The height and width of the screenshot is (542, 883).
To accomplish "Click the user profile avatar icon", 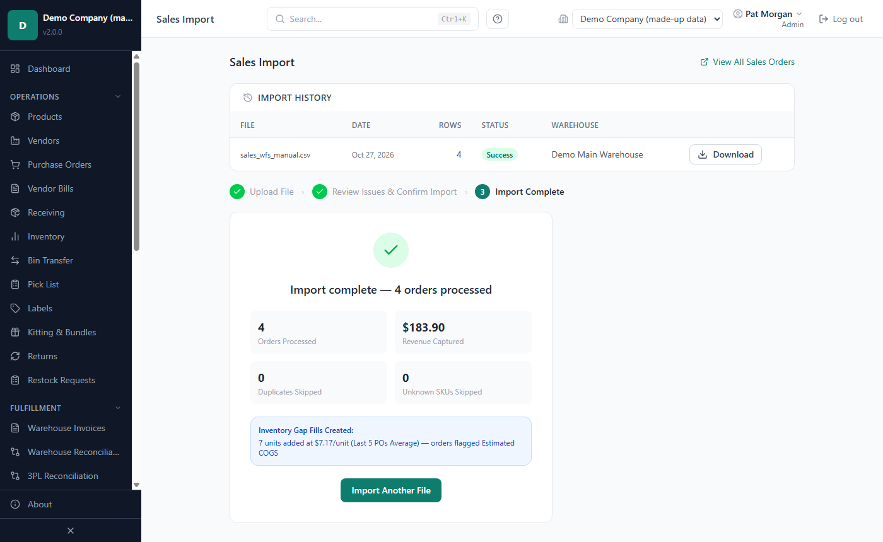I will click(738, 14).
